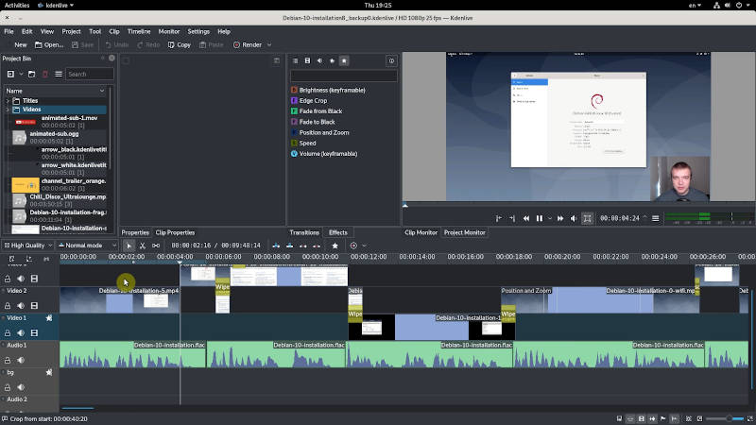Open play options dropdown next to pause
Viewport: 756px width, 425px height.
tap(550, 218)
